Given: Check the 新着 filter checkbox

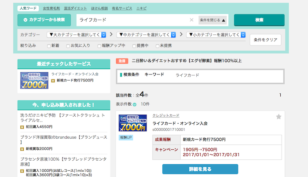Looking at the screenshot, I should point(49,46).
